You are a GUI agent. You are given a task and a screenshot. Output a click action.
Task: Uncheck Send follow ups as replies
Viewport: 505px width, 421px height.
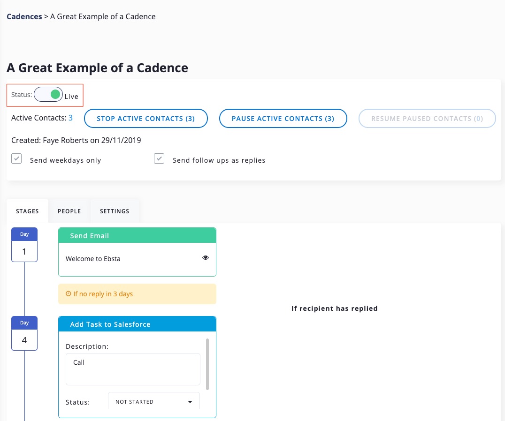tap(160, 159)
